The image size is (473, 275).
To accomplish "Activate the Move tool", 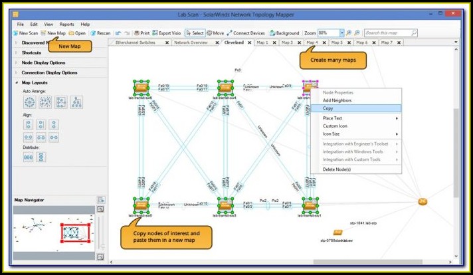I will 215,33.
